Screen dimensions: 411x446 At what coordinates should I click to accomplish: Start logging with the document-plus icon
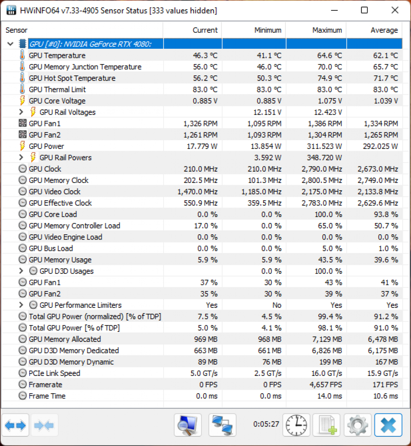click(327, 425)
